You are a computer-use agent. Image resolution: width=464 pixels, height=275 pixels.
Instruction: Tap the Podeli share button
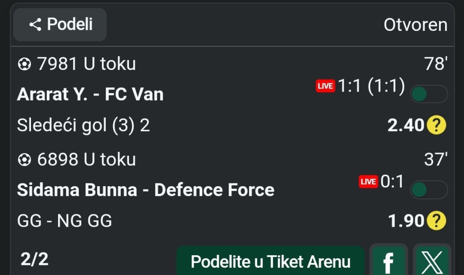(60, 25)
